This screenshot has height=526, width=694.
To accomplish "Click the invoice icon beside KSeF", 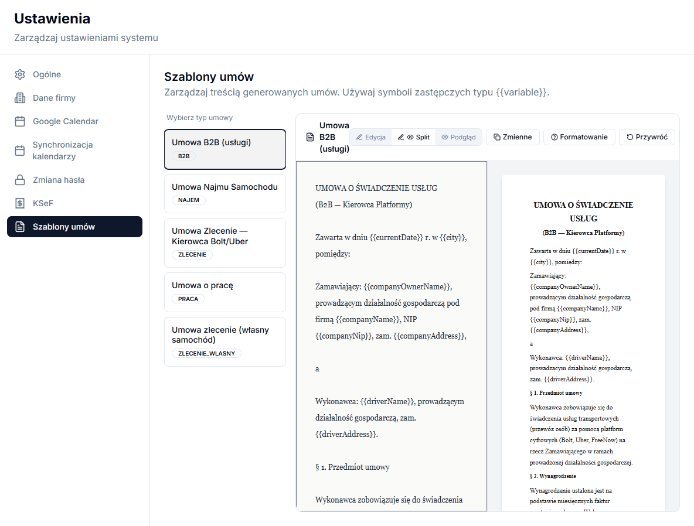I will coord(20,203).
